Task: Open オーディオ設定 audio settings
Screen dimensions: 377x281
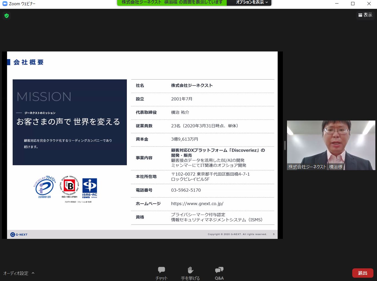Action: pyautogui.click(x=16, y=273)
